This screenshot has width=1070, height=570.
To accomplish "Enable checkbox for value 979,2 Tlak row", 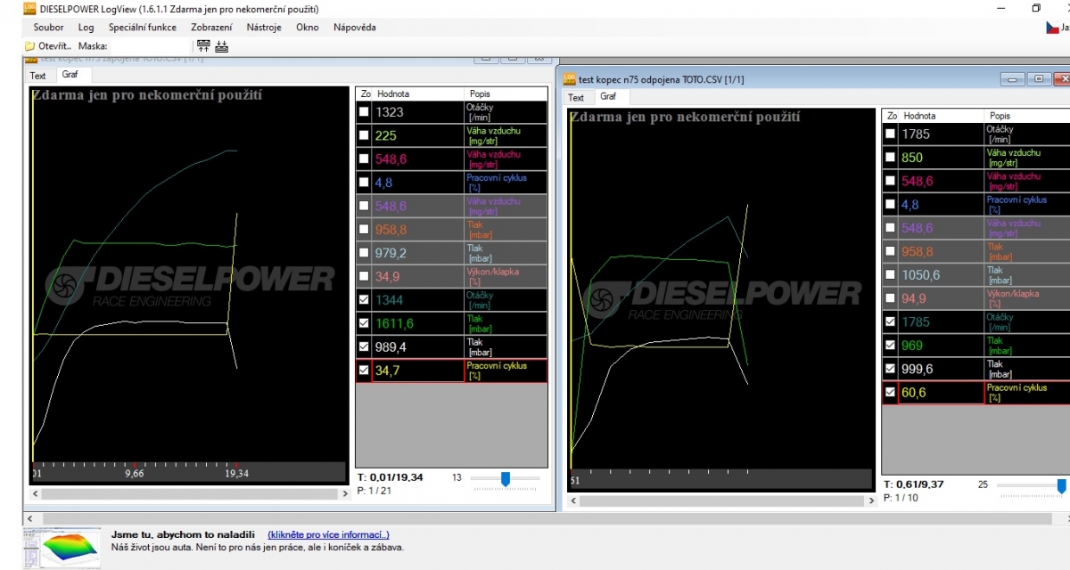I will coord(363,253).
